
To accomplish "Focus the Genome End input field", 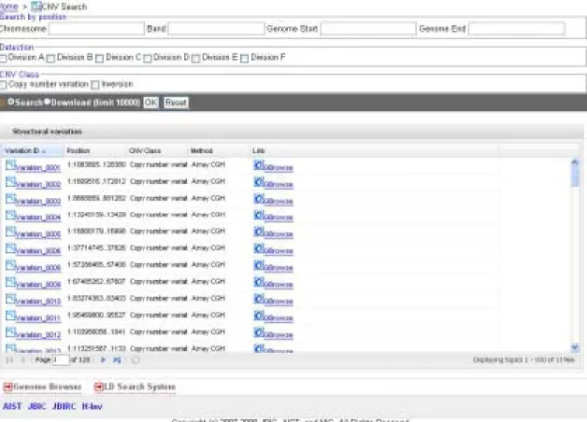I will coord(517,29).
